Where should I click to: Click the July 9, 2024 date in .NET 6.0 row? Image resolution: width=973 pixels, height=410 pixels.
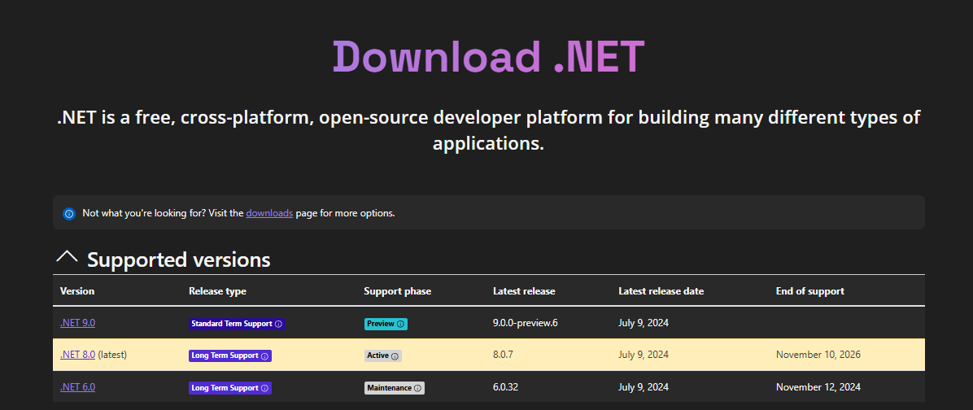click(x=644, y=388)
